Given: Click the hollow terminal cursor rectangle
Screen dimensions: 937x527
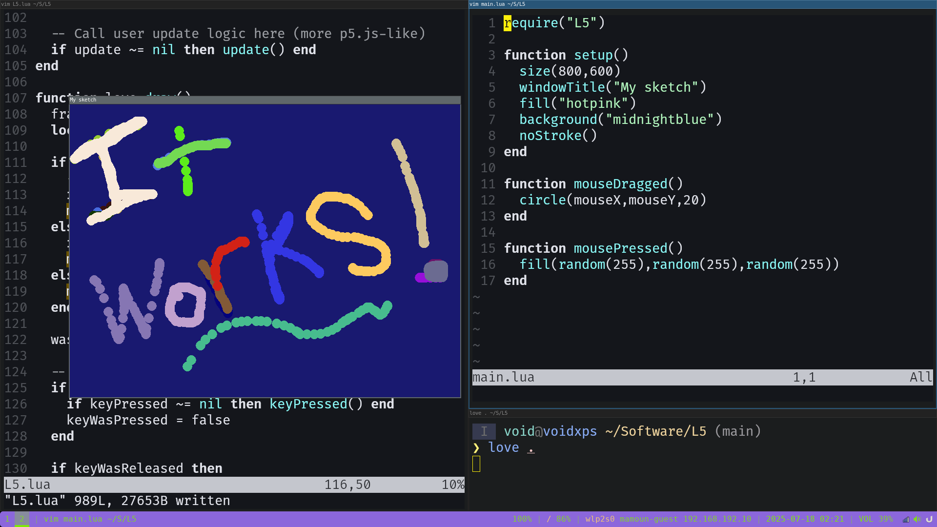Looking at the screenshot, I should [x=476, y=464].
